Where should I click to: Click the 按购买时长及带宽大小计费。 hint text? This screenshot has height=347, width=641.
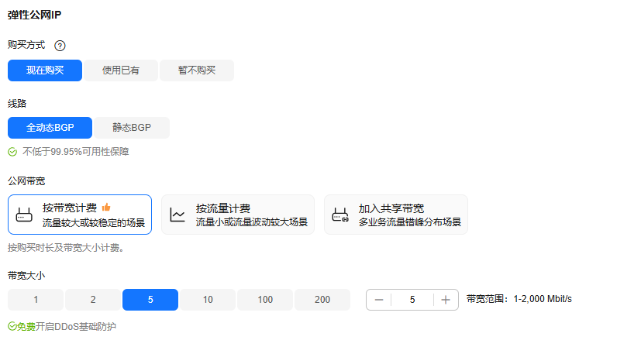(66, 248)
